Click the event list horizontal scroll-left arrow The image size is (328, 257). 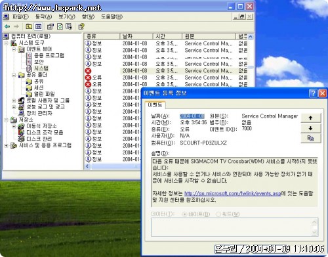click(87, 166)
